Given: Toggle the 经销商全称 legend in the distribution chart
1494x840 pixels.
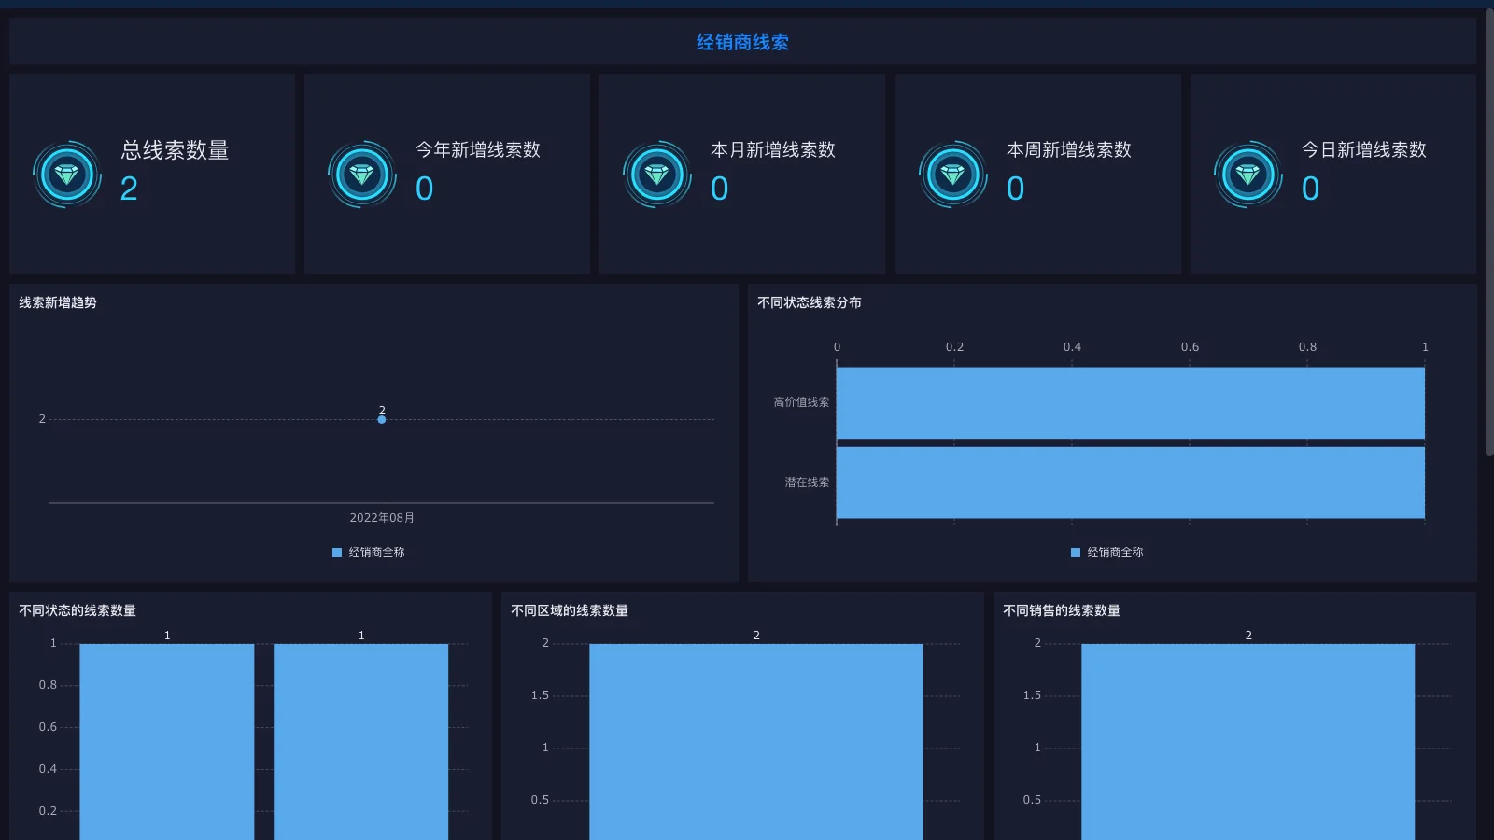Looking at the screenshot, I should coord(1111,553).
